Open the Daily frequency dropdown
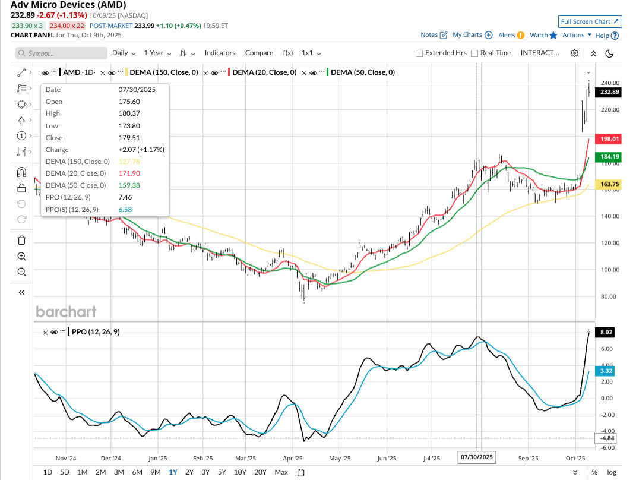The image size is (636, 480). 124,53
